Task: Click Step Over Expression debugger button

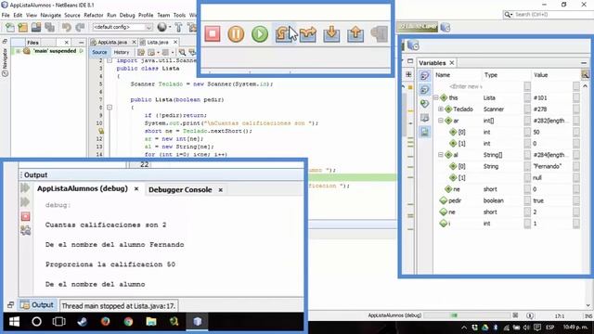Action: (307, 34)
